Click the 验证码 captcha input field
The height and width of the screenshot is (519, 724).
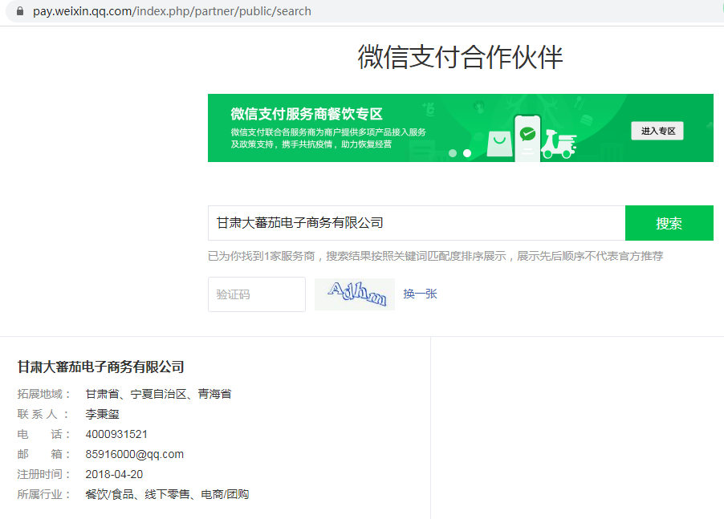click(x=257, y=294)
